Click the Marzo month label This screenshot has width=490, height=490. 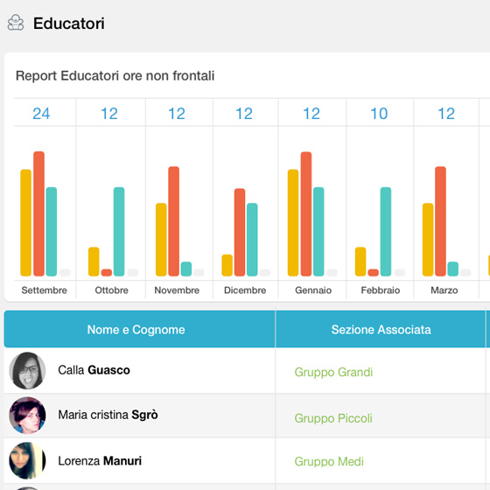(444, 290)
